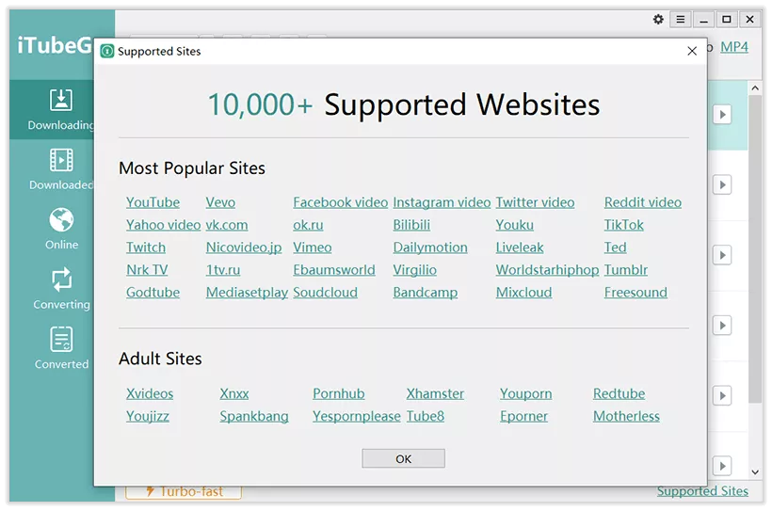Open the Vevo site link
This screenshot has width=772, height=511.
point(220,202)
